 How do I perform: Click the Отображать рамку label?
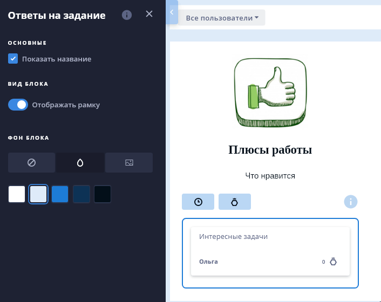66,105
